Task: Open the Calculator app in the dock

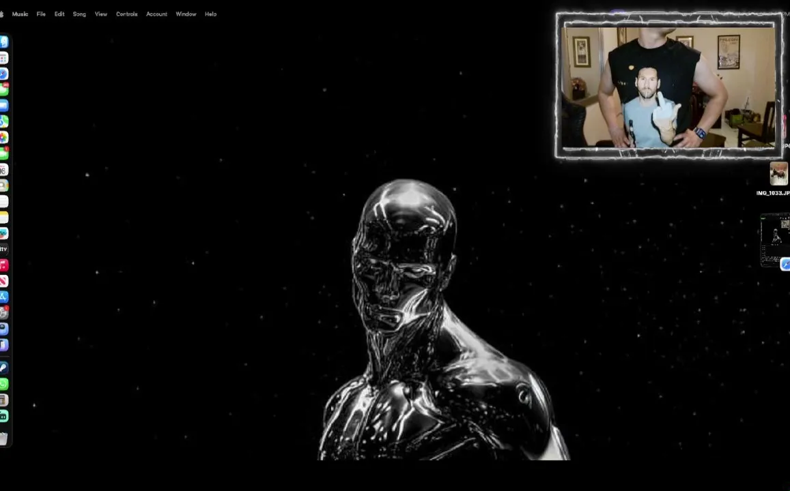Action: (x=3, y=400)
